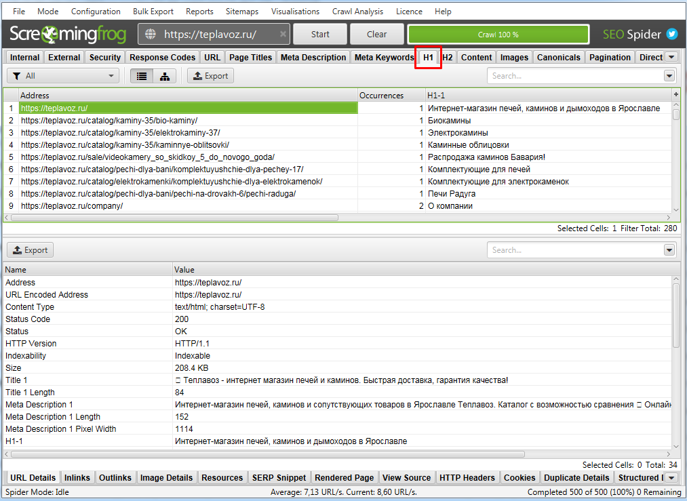The image size is (687, 501).
Task: Switch to tree view icon
Action: pyautogui.click(x=164, y=76)
